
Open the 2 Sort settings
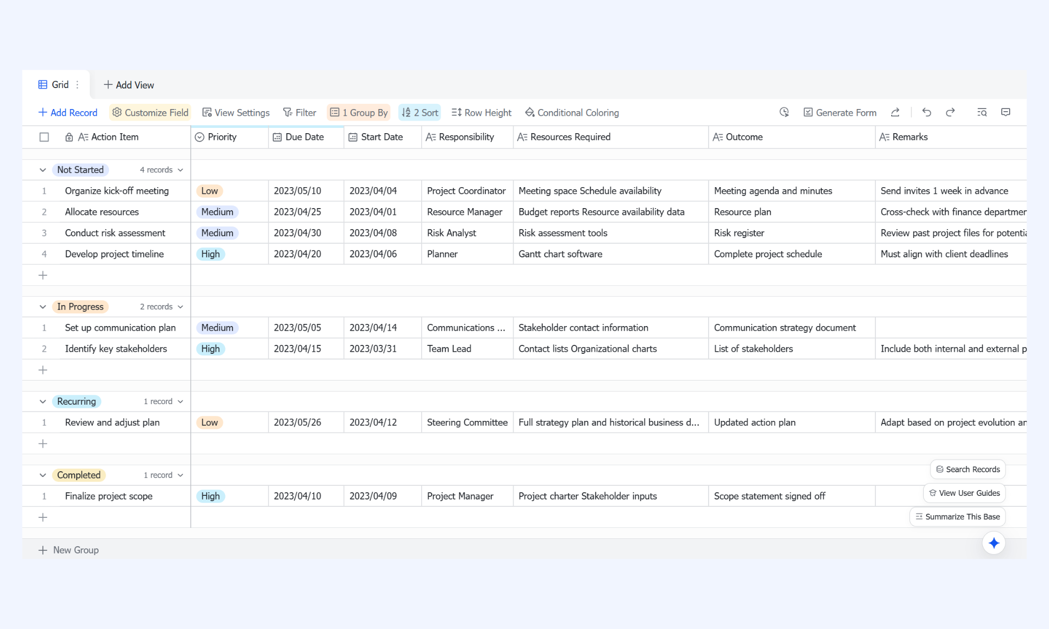point(420,113)
